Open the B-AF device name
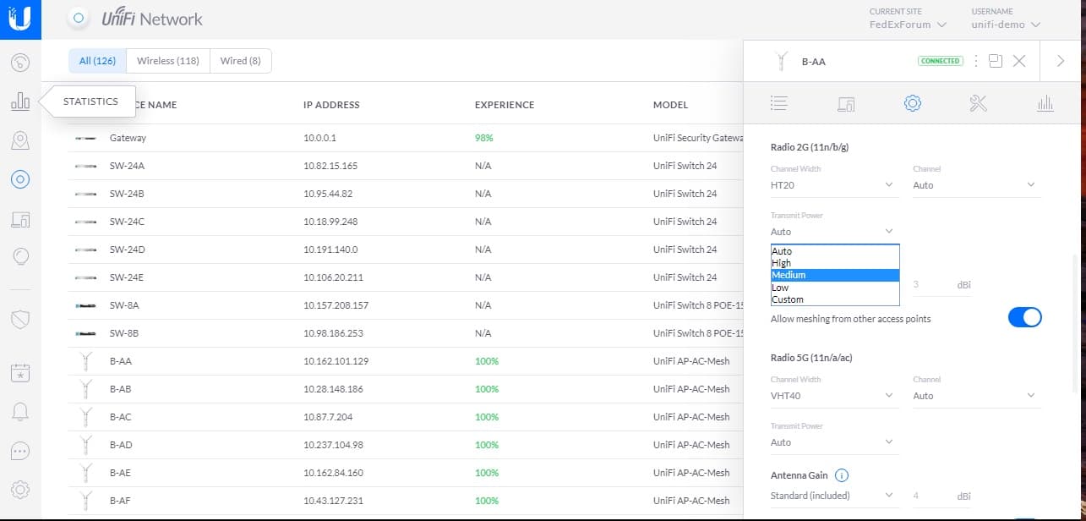This screenshot has width=1086, height=521. tap(121, 501)
